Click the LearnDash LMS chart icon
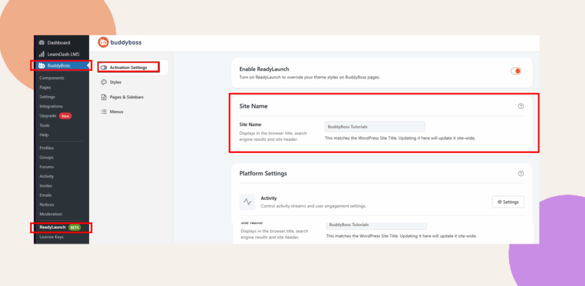 42,54
